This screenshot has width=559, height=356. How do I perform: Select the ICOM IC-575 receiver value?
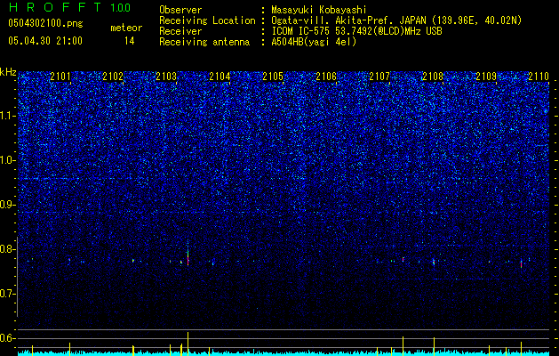tap(356, 31)
